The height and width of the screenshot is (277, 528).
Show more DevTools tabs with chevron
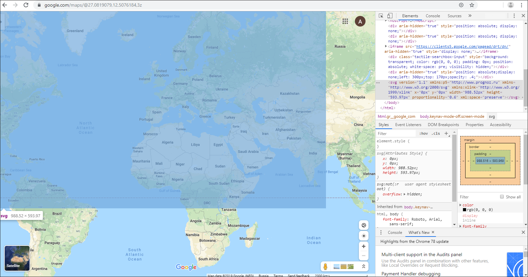click(x=470, y=16)
